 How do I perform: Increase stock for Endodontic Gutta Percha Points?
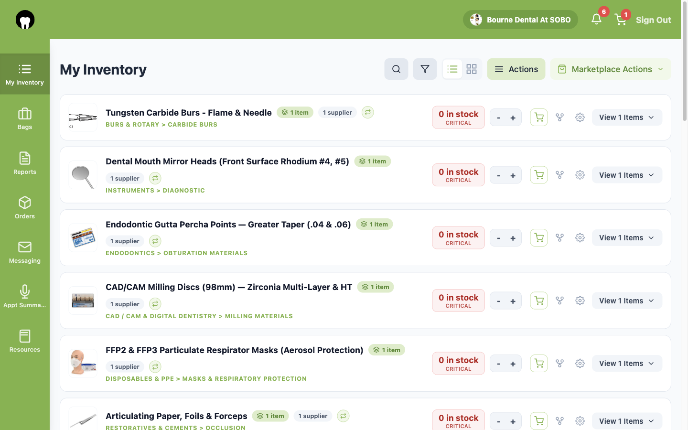513,238
